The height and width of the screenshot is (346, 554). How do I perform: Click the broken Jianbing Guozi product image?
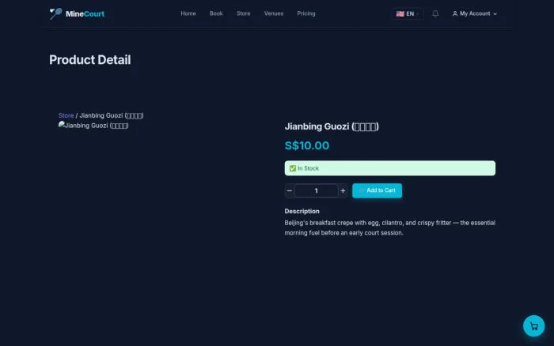tap(93, 126)
